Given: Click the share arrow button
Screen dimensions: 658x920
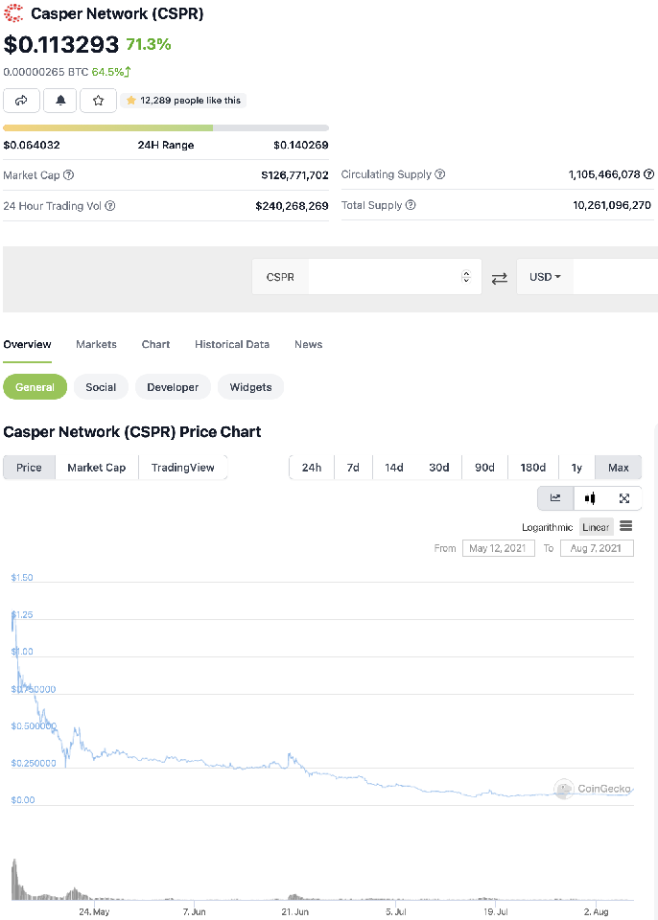Looking at the screenshot, I should pyautogui.click(x=22, y=101).
